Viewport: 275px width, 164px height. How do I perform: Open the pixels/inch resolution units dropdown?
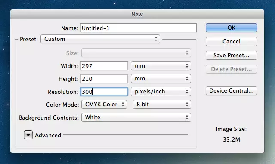click(161, 92)
